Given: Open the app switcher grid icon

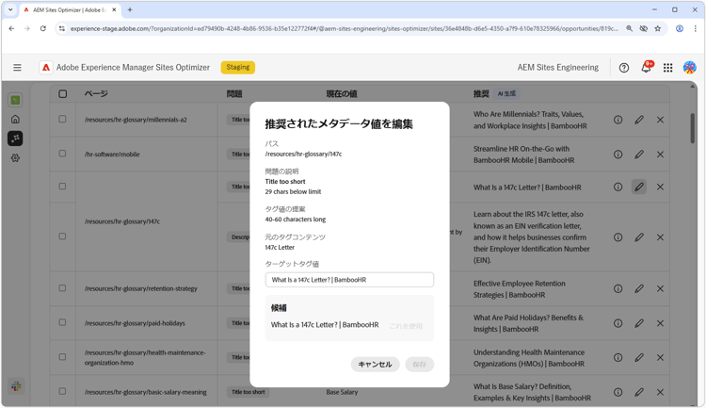Looking at the screenshot, I should [667, 68].
